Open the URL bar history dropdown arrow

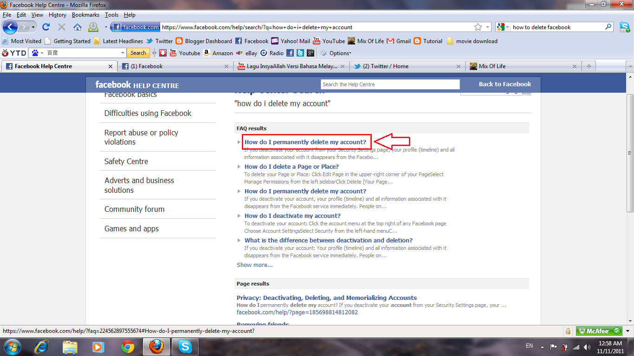487,27
